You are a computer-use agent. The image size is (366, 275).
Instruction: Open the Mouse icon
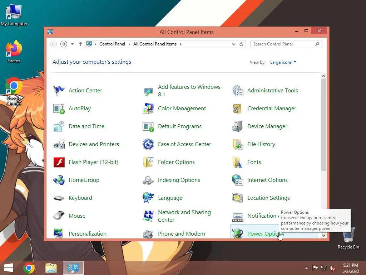tap(59, 215)
